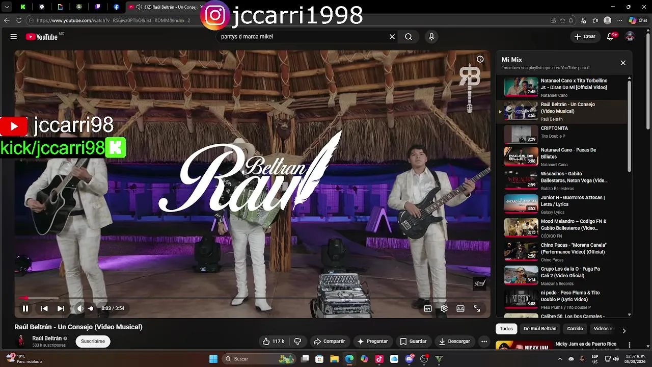The image size is (652, 367).
Task: Click the Crear button
Action: (585, 37)
